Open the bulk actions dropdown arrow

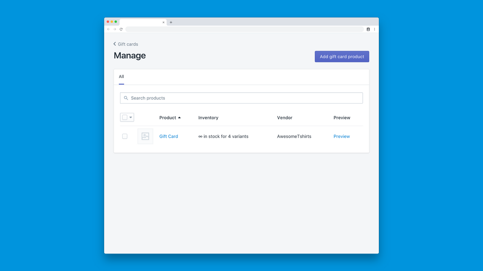click(130, 117)
